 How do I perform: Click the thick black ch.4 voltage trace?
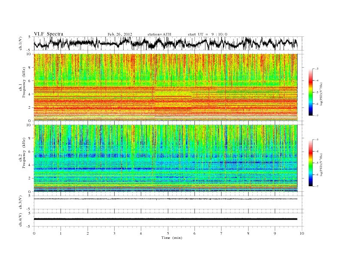[165, 219]
